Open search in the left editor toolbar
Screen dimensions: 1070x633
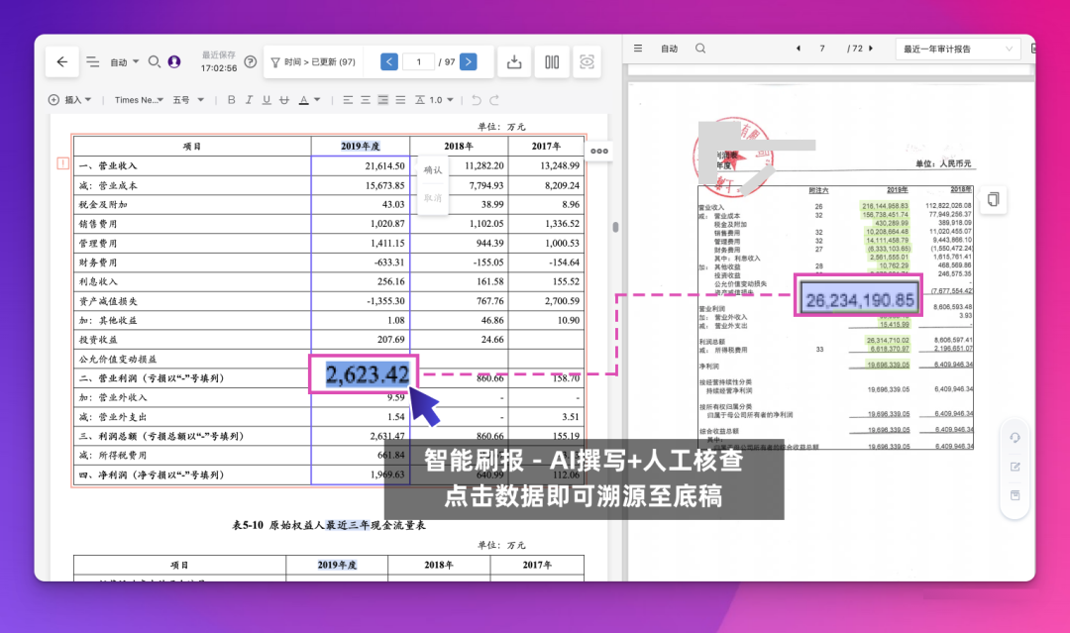coord(155,62)
